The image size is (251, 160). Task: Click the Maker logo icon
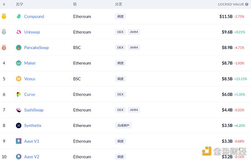click(19, 63)
